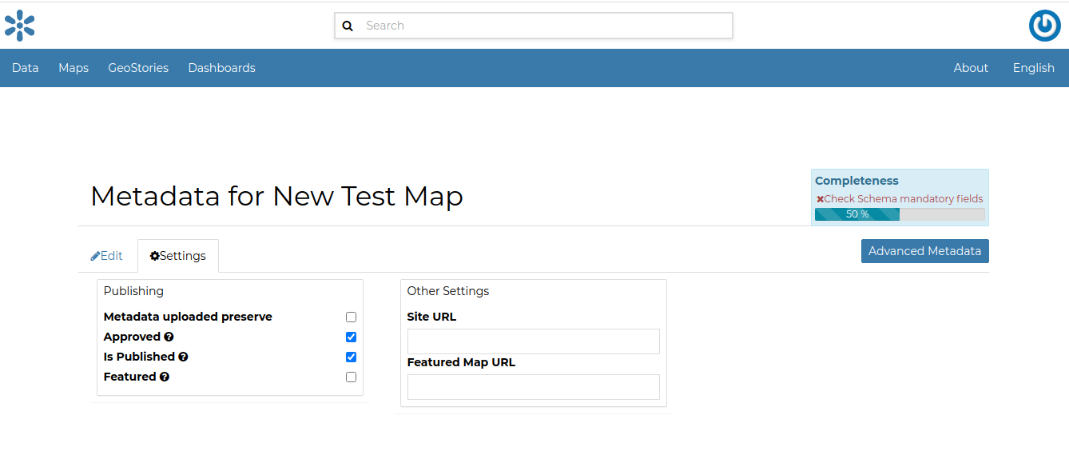1069x471 pixels.
Task: Click the help icon beside Is Published
Action: tap(183, 357)
